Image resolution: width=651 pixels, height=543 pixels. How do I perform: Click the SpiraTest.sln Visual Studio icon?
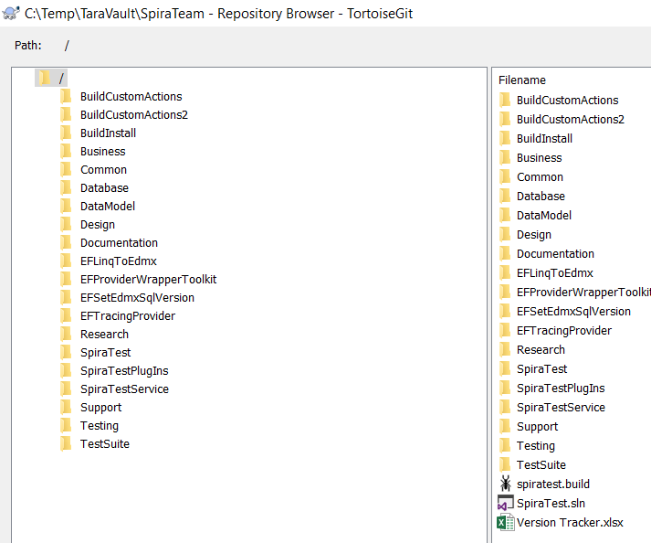click(x=505, y=503)
